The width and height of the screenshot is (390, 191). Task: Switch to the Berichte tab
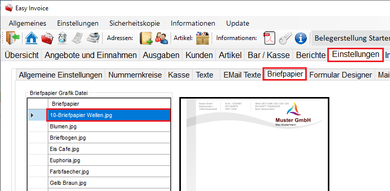(x=311, y=55)
